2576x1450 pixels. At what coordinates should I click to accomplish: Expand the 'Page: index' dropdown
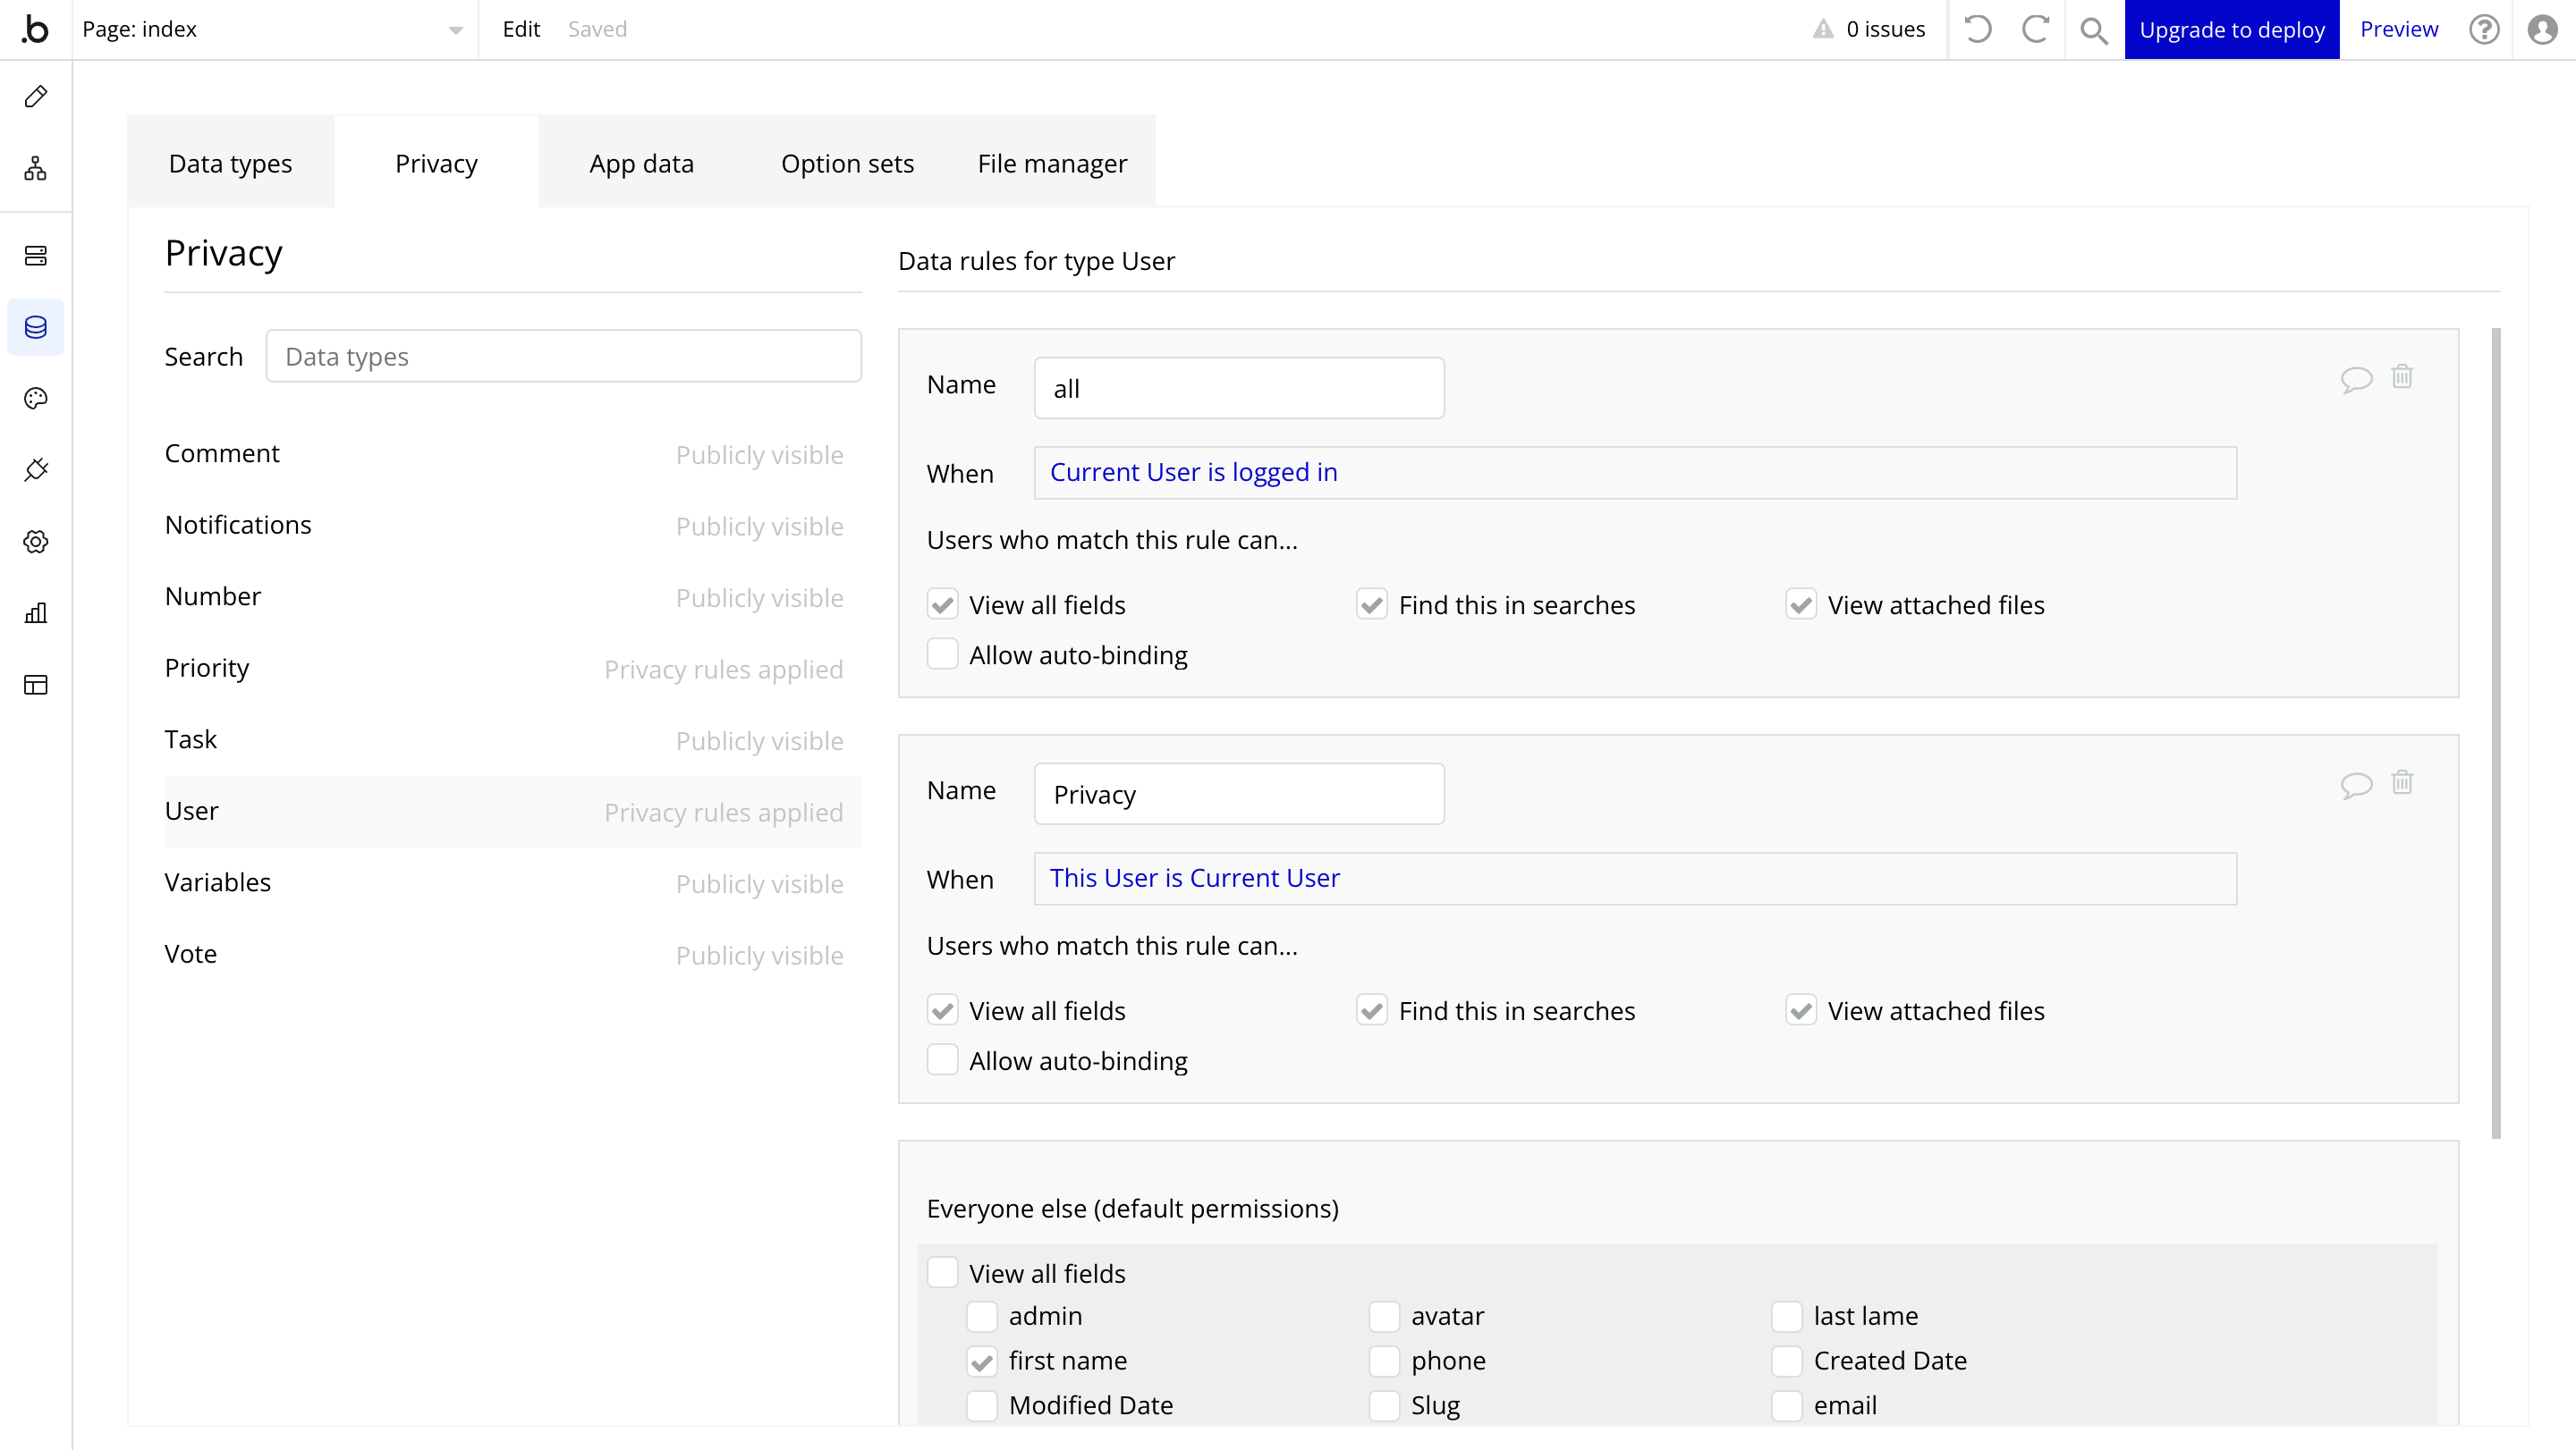tap(455, 30)
